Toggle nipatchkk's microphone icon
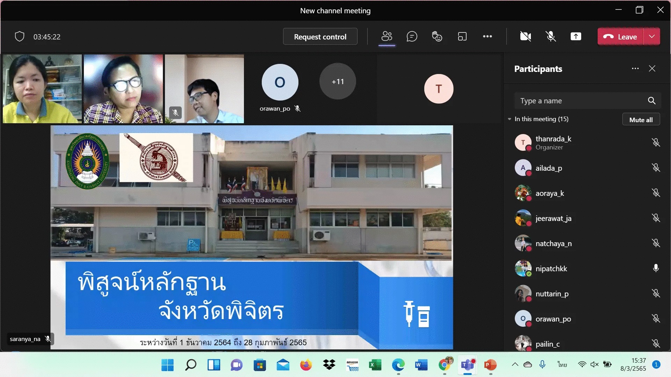This screenshot has width=671, height=377. (656, 268)
